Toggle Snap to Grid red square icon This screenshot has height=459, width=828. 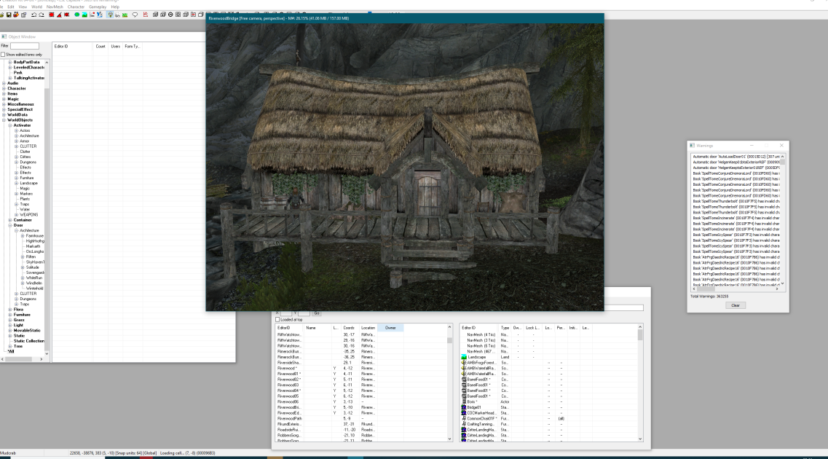pyautogui.click(x=51, y=15)
